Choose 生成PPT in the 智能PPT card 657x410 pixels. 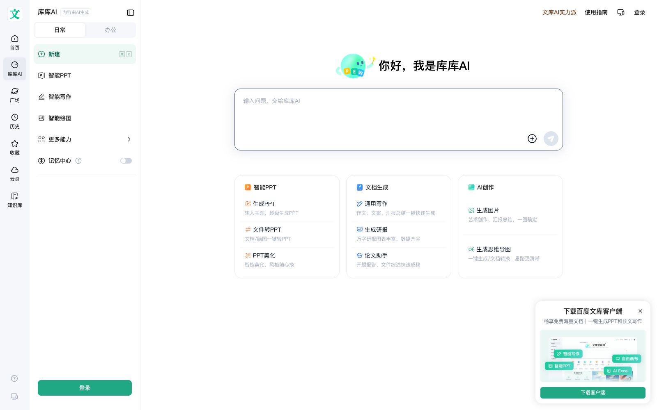click(x=287, y=208)
